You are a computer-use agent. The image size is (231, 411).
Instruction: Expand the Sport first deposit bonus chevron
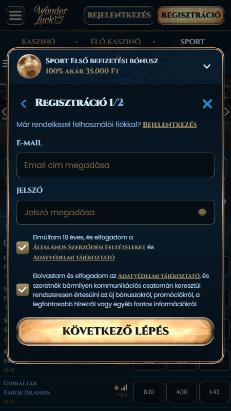coord(207,66)
